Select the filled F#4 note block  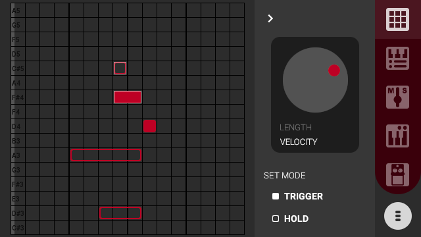tap(128, 97)
